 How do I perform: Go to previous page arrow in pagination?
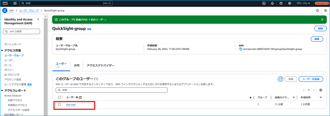pyautogui.click(x=304, y=90)
